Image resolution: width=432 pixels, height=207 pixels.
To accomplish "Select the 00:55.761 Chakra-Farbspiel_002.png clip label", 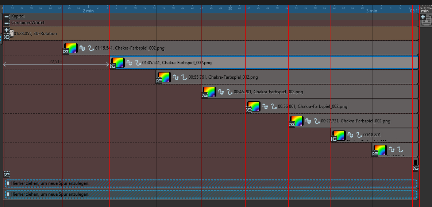I will coord(223,77).
